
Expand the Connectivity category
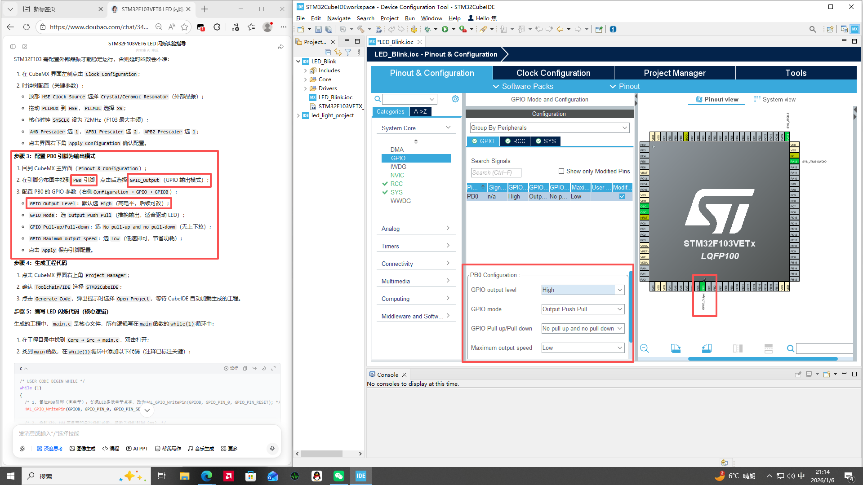pos(416,264)
